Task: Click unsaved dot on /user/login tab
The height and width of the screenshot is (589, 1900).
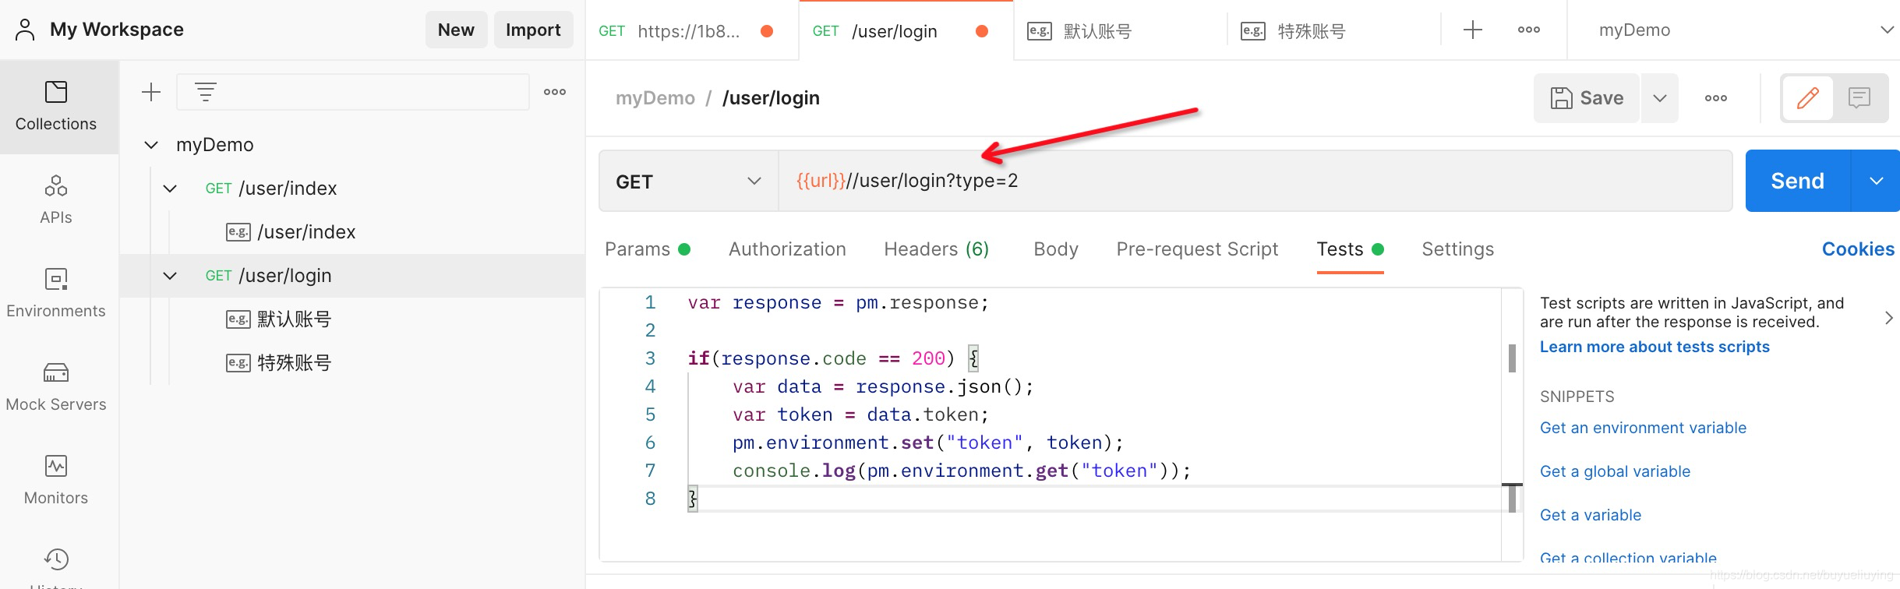Action: coord(982,31)
